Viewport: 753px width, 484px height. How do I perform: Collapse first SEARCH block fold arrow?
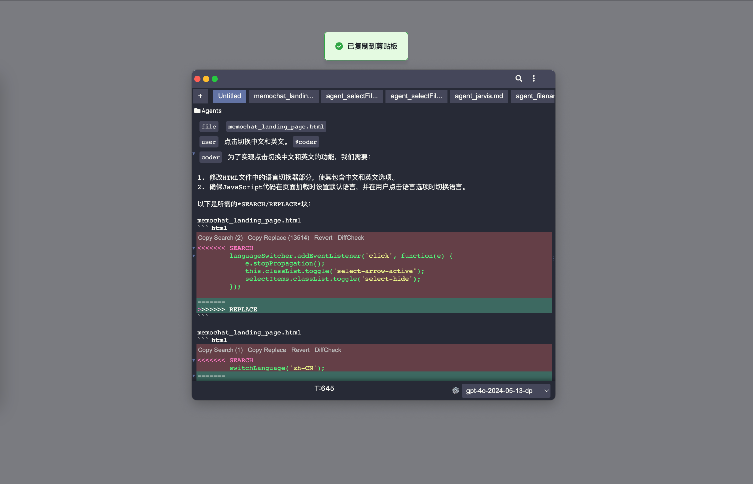(x=194, y=248)
